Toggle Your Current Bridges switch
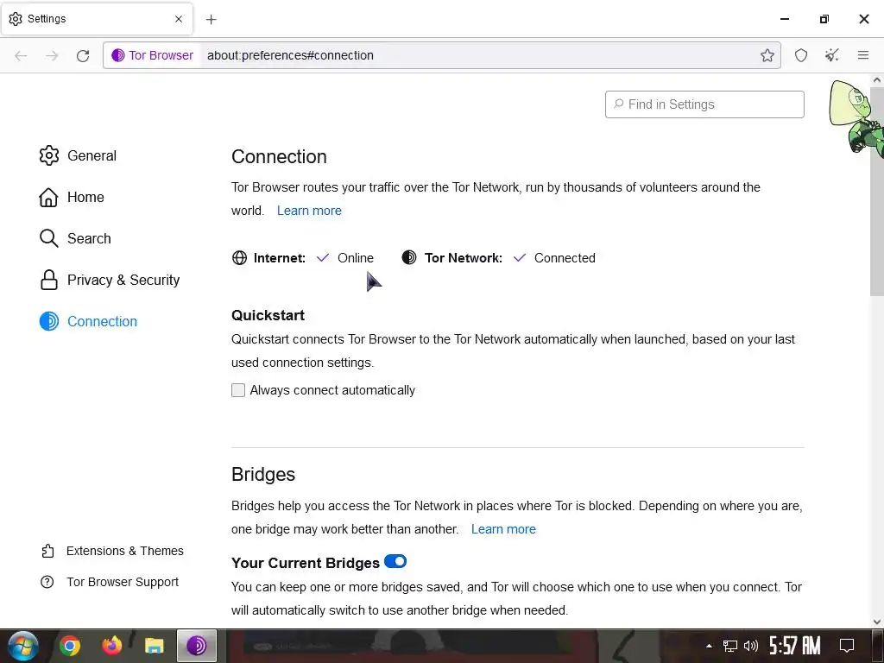 395,561
